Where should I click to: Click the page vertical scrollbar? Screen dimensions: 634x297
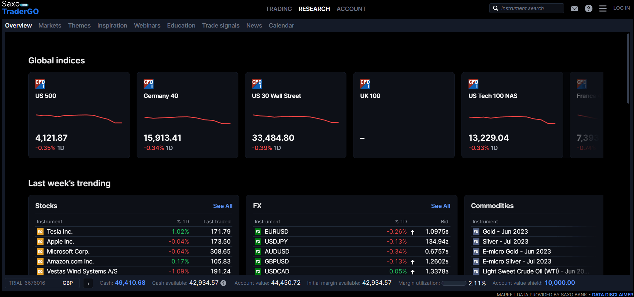[628, 68]
